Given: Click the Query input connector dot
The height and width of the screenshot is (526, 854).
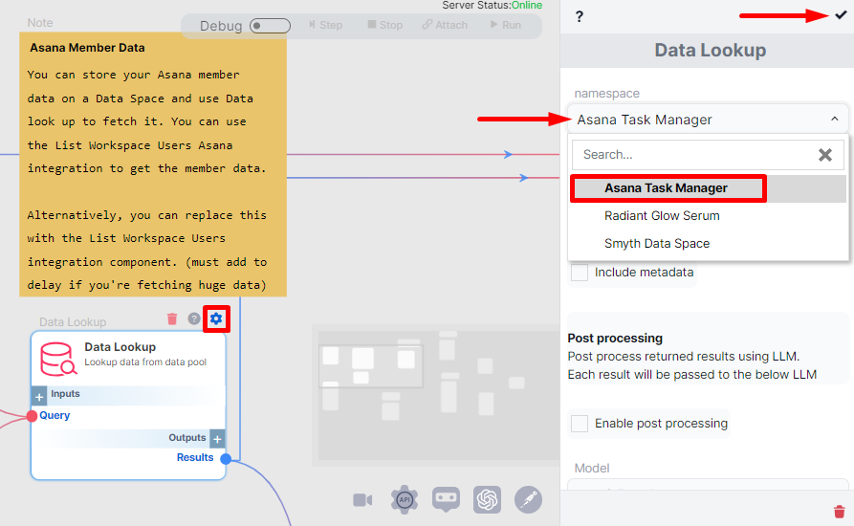Looking at the screenshot, I should click(x=32, y=416).
